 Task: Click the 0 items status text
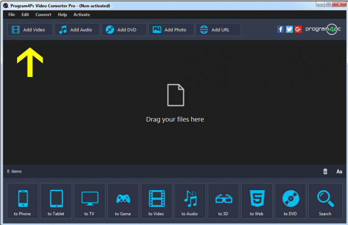point(14,171)
